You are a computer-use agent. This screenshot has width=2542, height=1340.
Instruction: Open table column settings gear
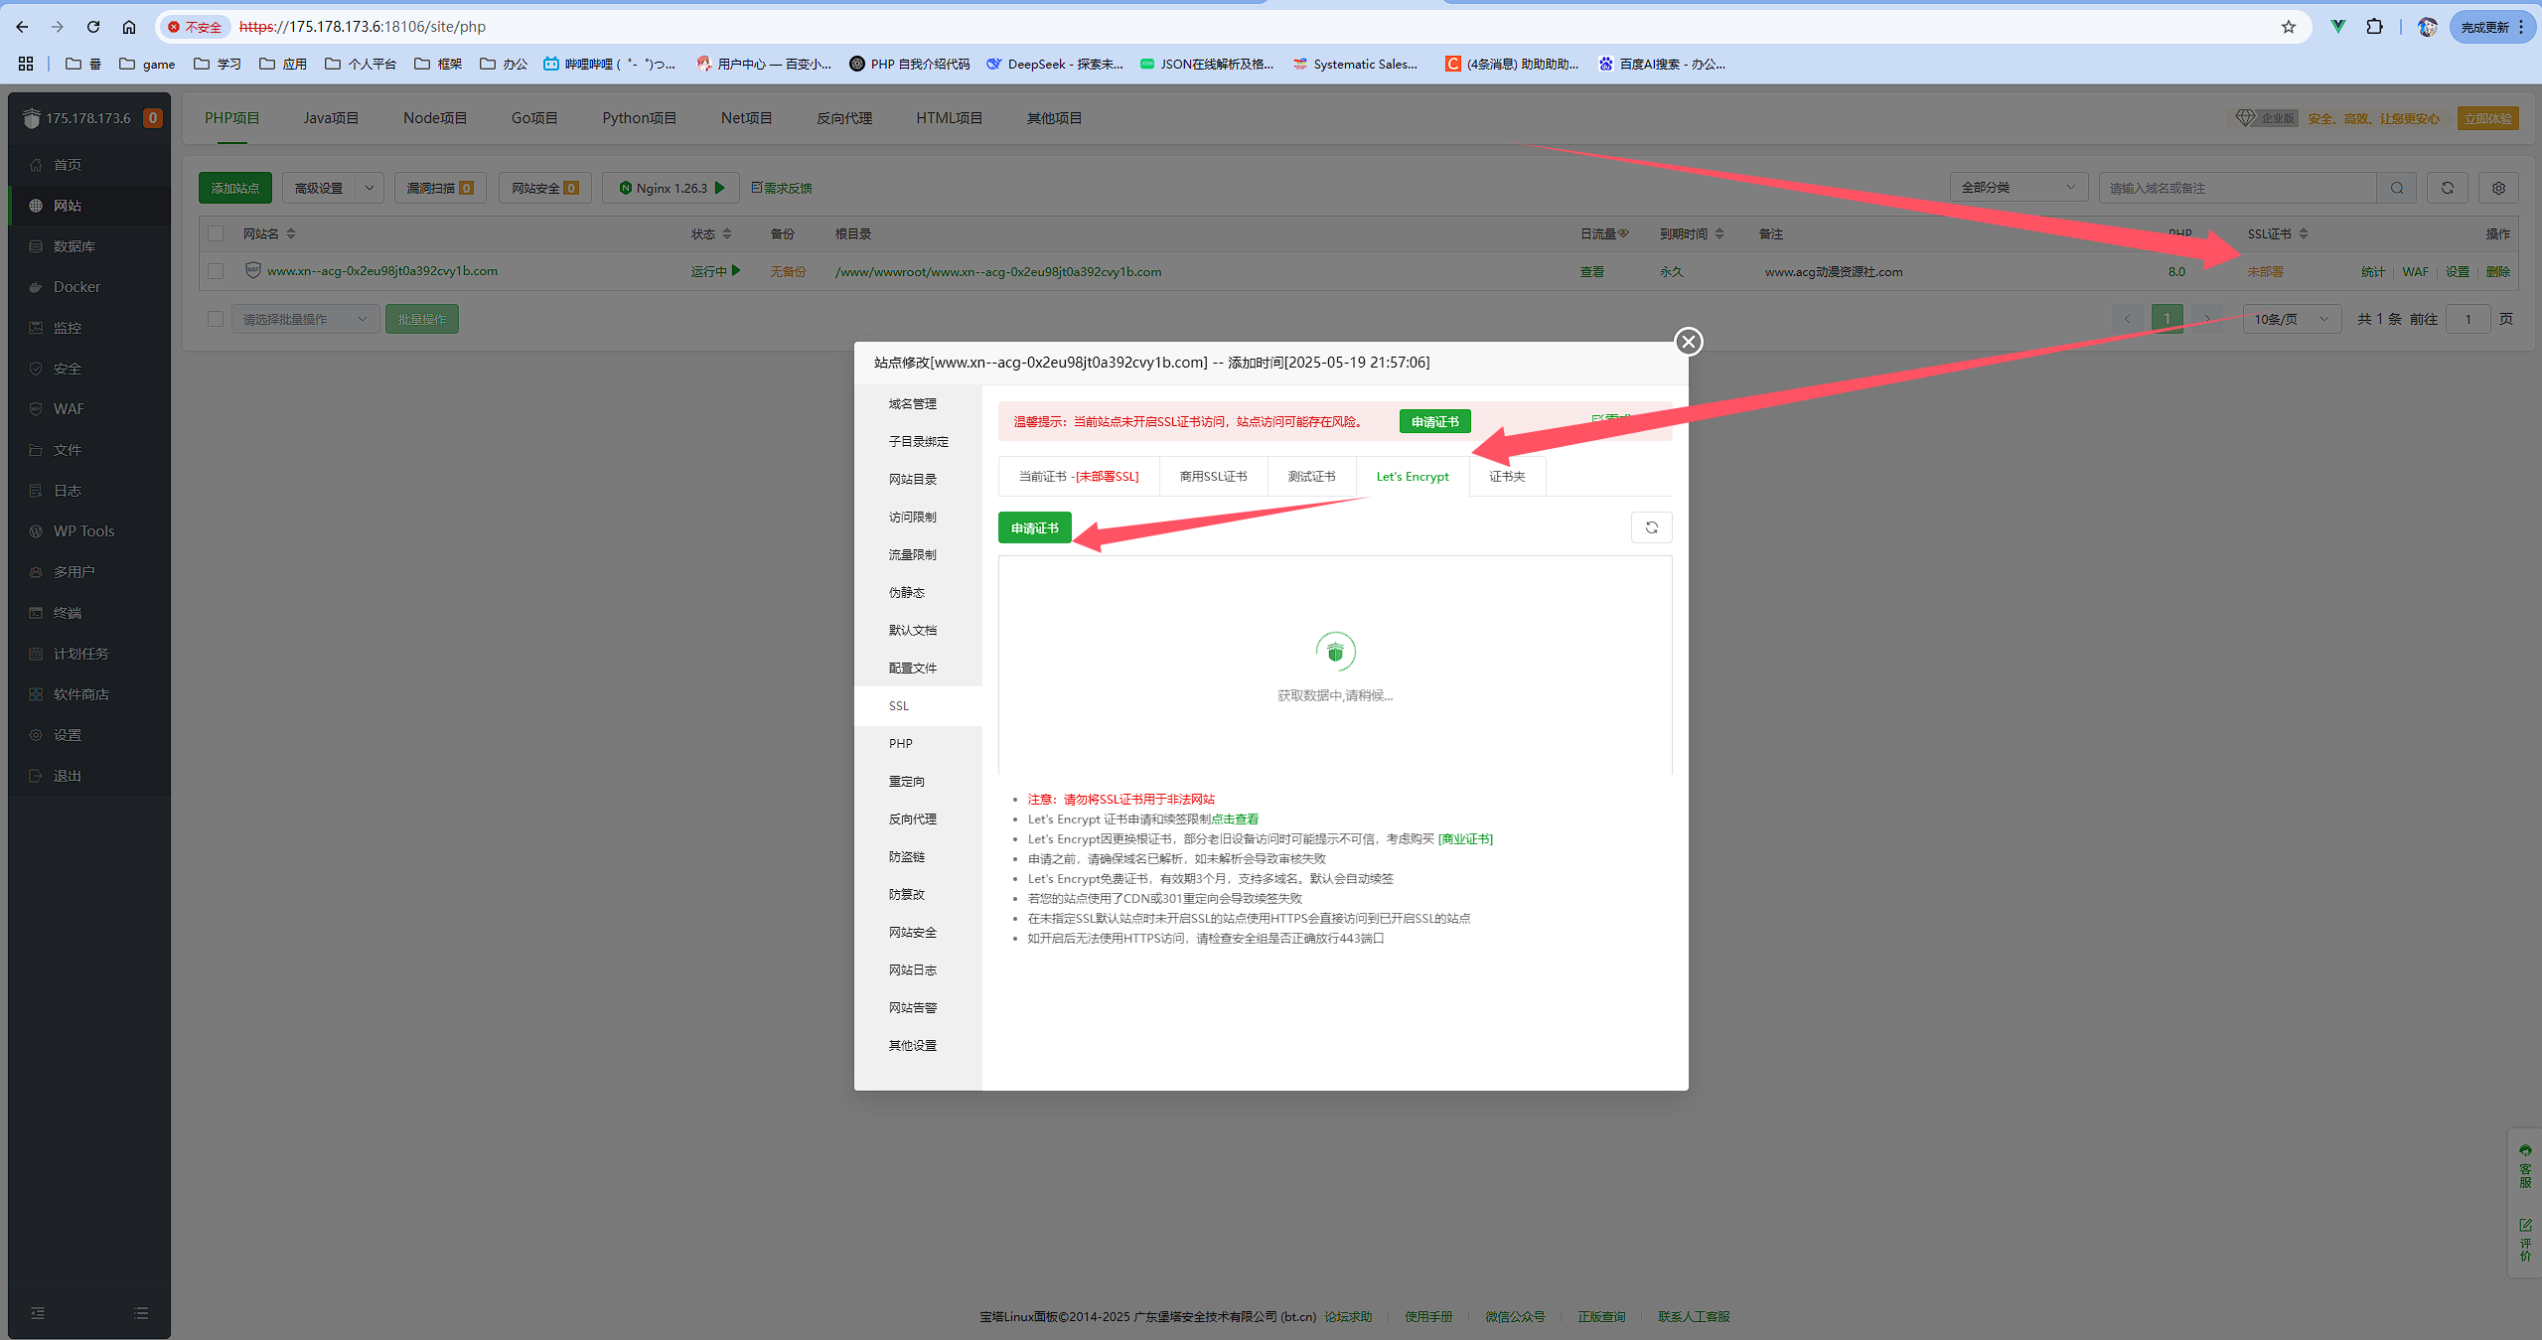pyautogui.click(x=2498, y=188)
